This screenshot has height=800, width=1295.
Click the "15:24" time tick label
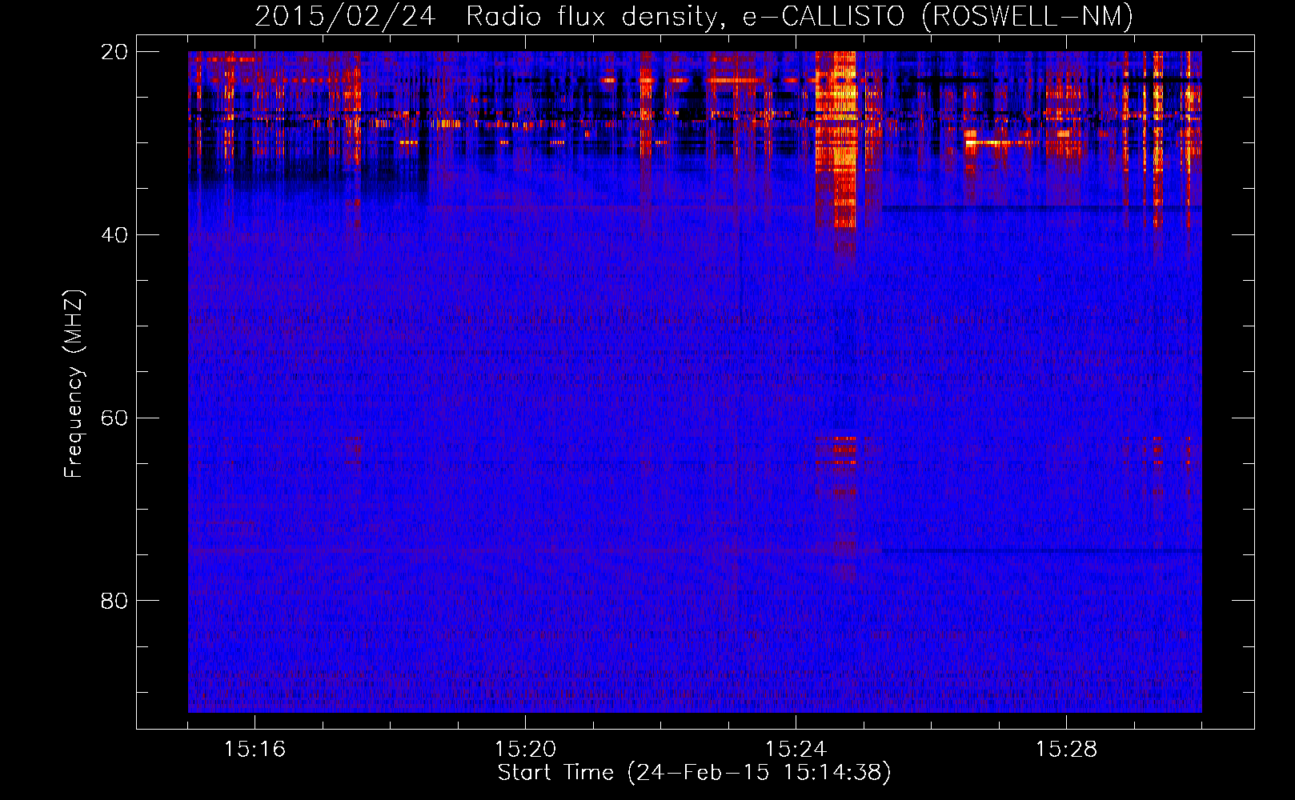(x=796, y=750)
